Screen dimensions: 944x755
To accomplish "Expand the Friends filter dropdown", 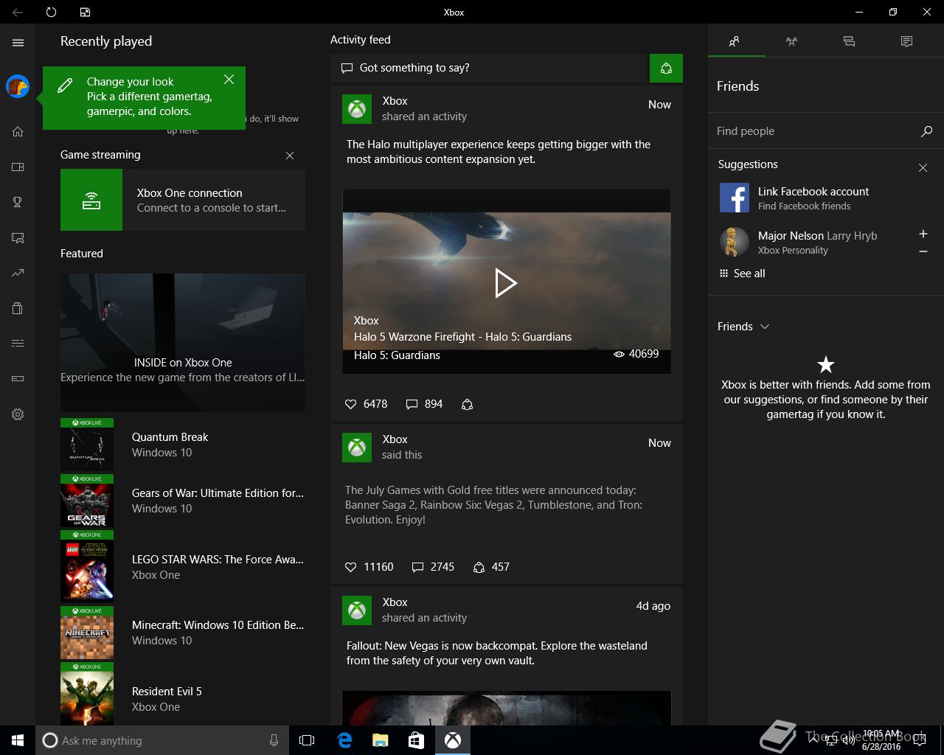I will 743,327.
